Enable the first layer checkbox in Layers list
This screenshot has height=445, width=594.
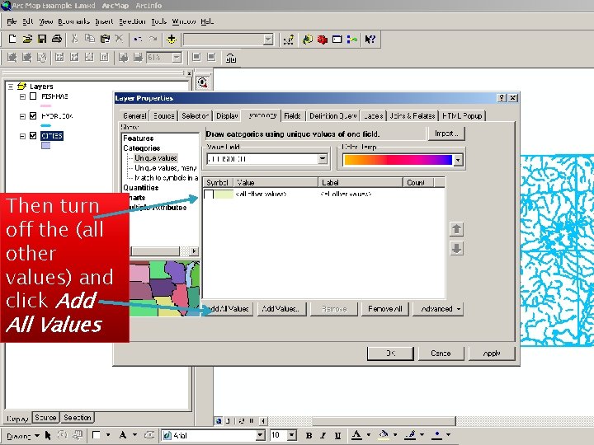(x=33, y=96)
